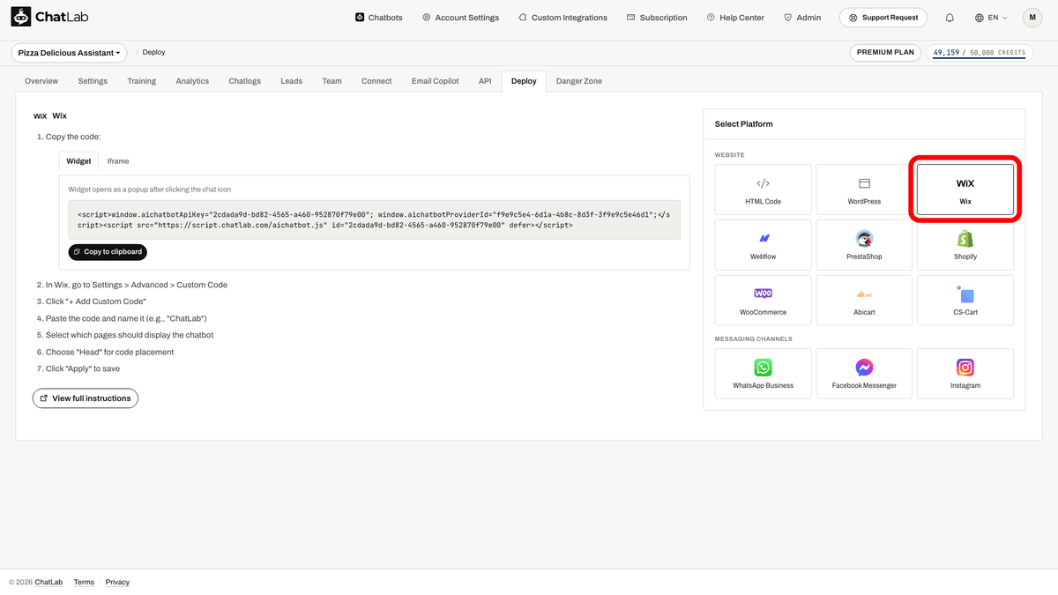The height and width of the screenshot is (595, 1058).
Task: Switch to the Overview tab
Action: 41,81
